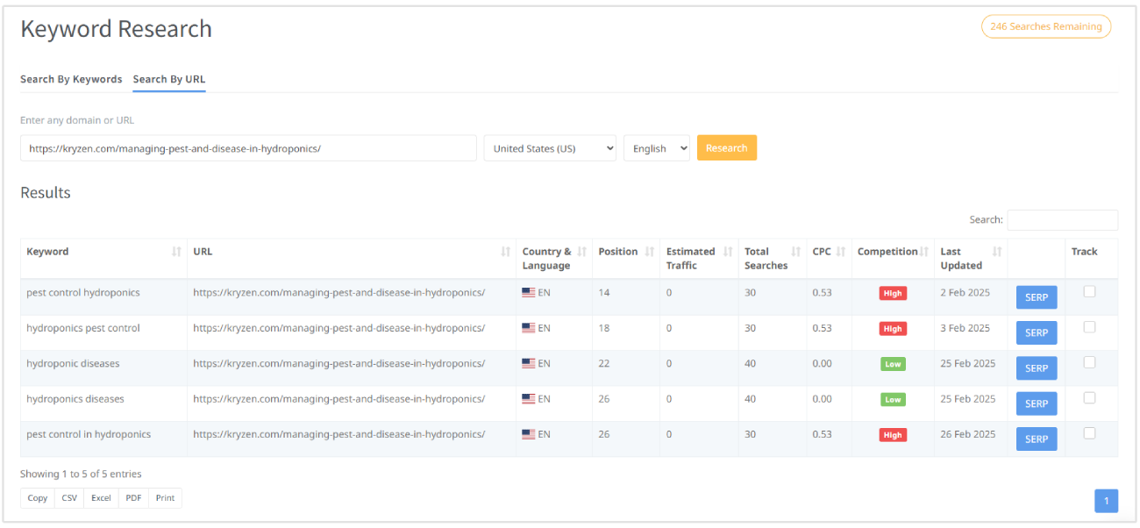Export results to Excel
The width and height of the screenshot is (1140, 528).
coord(101,497)
